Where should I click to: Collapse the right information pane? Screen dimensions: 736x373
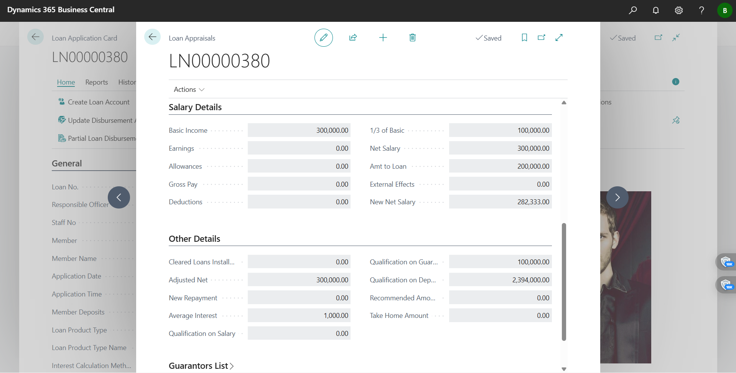676,37
